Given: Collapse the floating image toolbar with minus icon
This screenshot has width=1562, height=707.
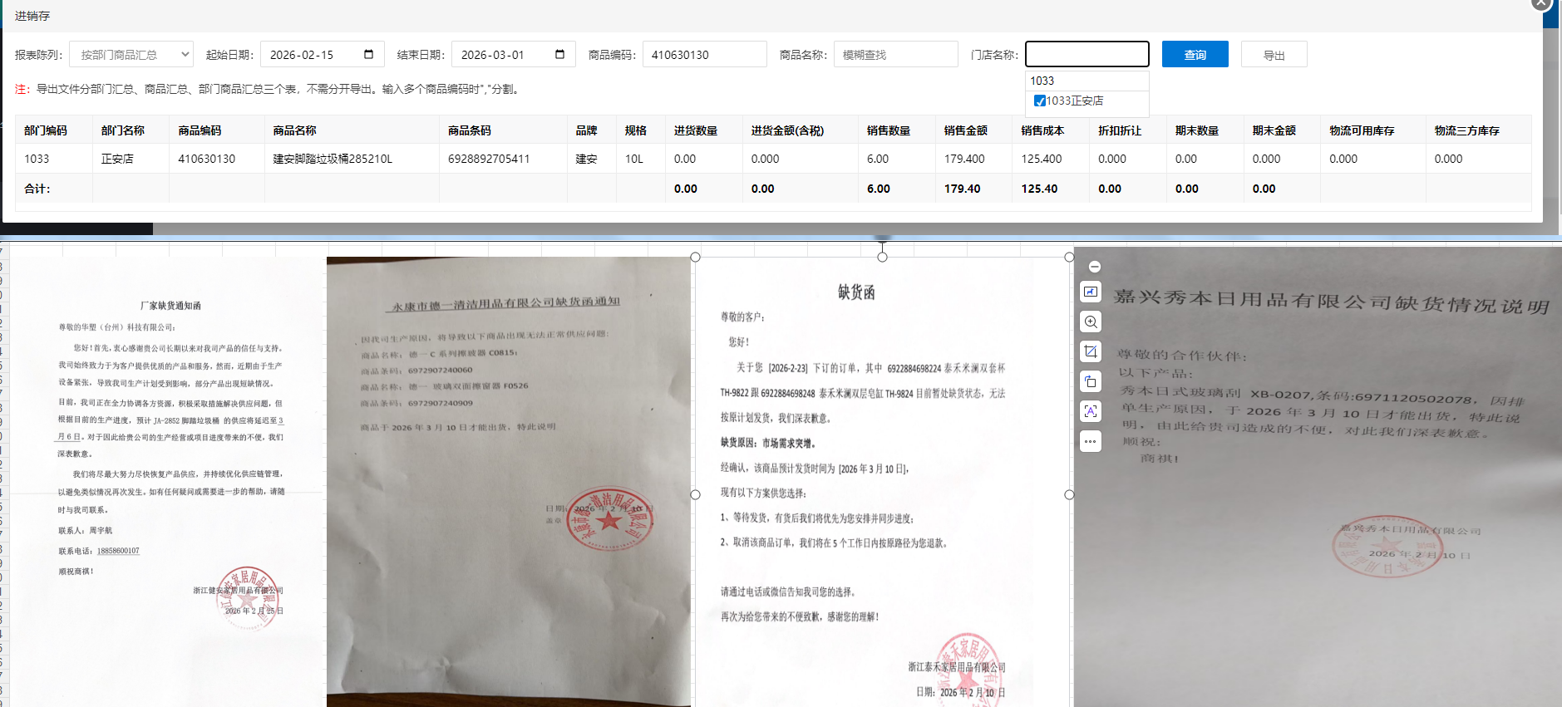Looking at the screenshot, I should (1094, 267).
